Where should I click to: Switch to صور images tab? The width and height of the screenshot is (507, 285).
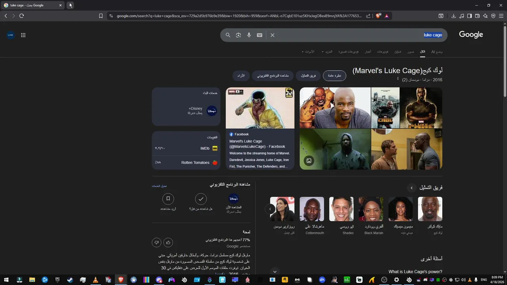[411, 52]
